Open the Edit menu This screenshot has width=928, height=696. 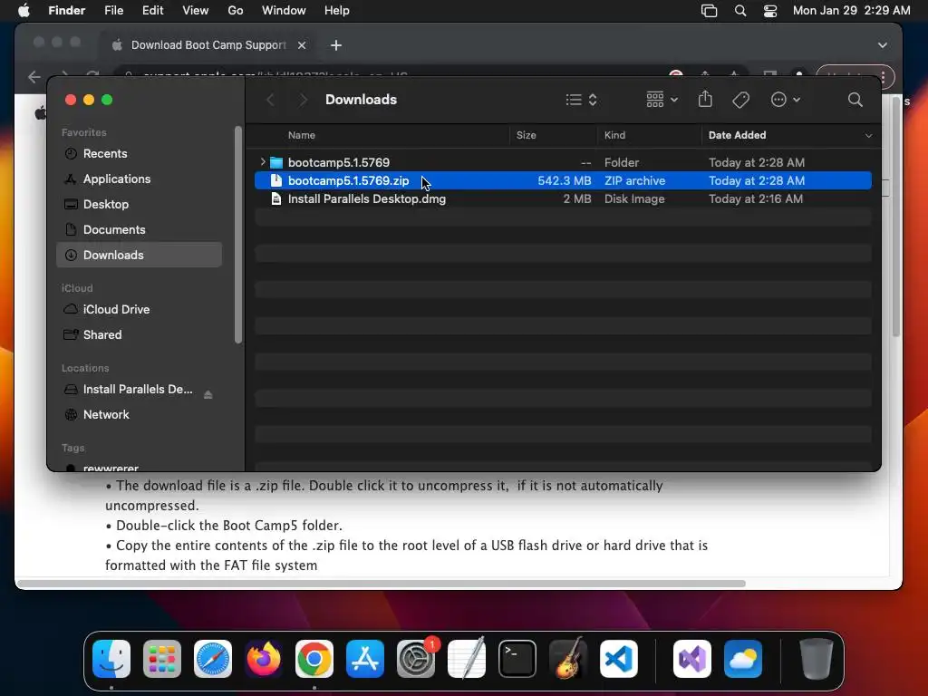point(152,11)
